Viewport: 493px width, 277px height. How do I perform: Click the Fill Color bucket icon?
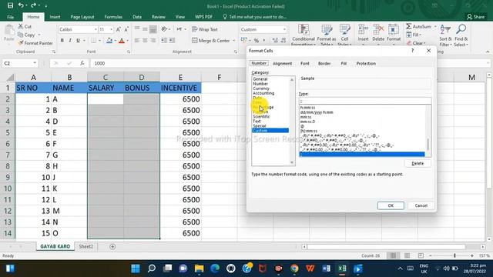pos(109,40)
